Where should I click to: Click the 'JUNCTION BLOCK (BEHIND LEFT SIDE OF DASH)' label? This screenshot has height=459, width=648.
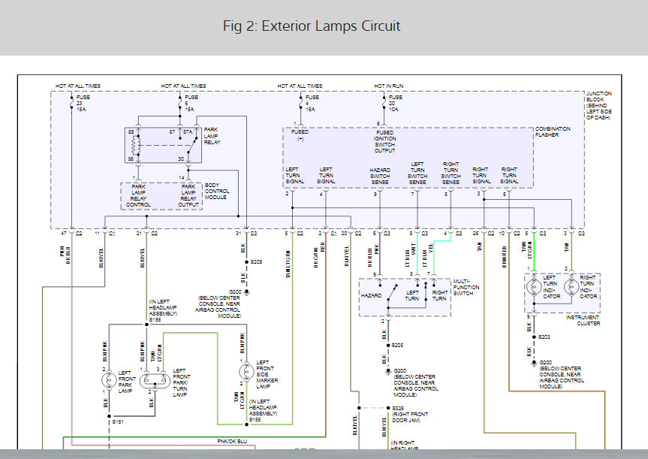tap(599, 105)
